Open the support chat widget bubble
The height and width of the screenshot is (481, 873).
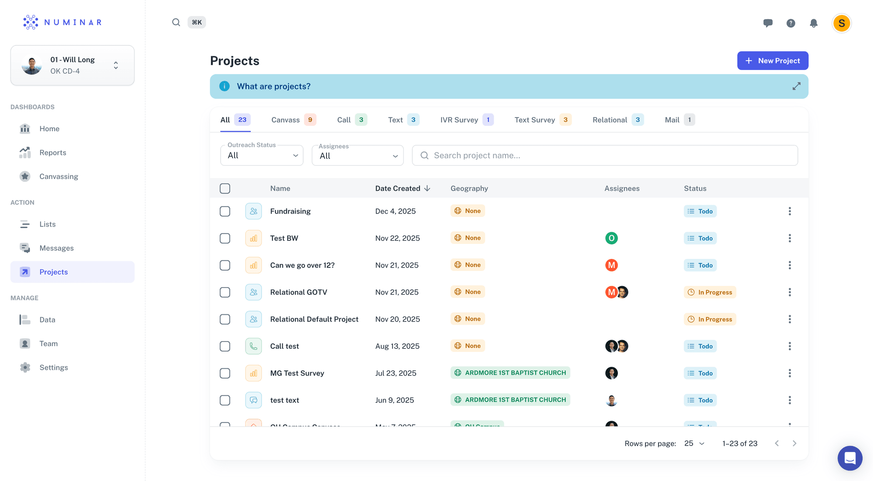850,458
